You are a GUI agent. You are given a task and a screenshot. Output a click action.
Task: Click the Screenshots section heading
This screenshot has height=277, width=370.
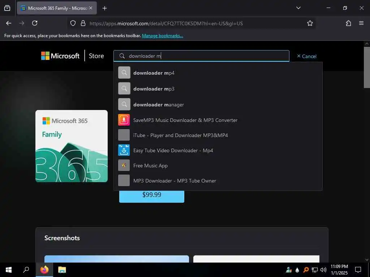coord(62,238)
